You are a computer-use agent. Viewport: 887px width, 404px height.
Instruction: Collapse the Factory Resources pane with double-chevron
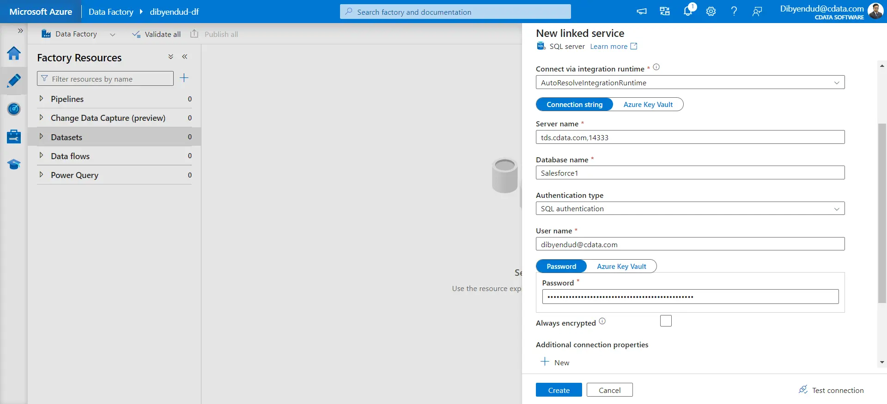[x=185, y=57]
